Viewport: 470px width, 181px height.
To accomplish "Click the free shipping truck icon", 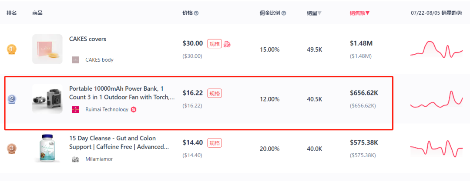I will pos(227,44).
